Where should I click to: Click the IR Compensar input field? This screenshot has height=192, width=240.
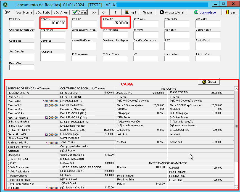click(x=84, y=58)
